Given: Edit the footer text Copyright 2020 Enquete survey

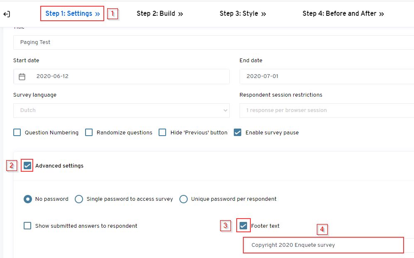Looking at the screenshot, I should pyautogui.click(x=323, y=245).
